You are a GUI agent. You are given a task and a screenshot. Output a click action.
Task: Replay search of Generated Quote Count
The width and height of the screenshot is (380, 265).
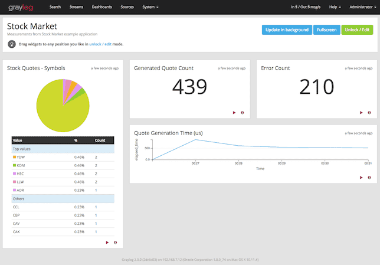click(x=234, y=113)
